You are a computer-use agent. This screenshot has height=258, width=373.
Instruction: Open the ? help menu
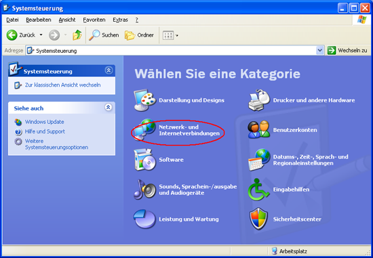coord(137,20)
